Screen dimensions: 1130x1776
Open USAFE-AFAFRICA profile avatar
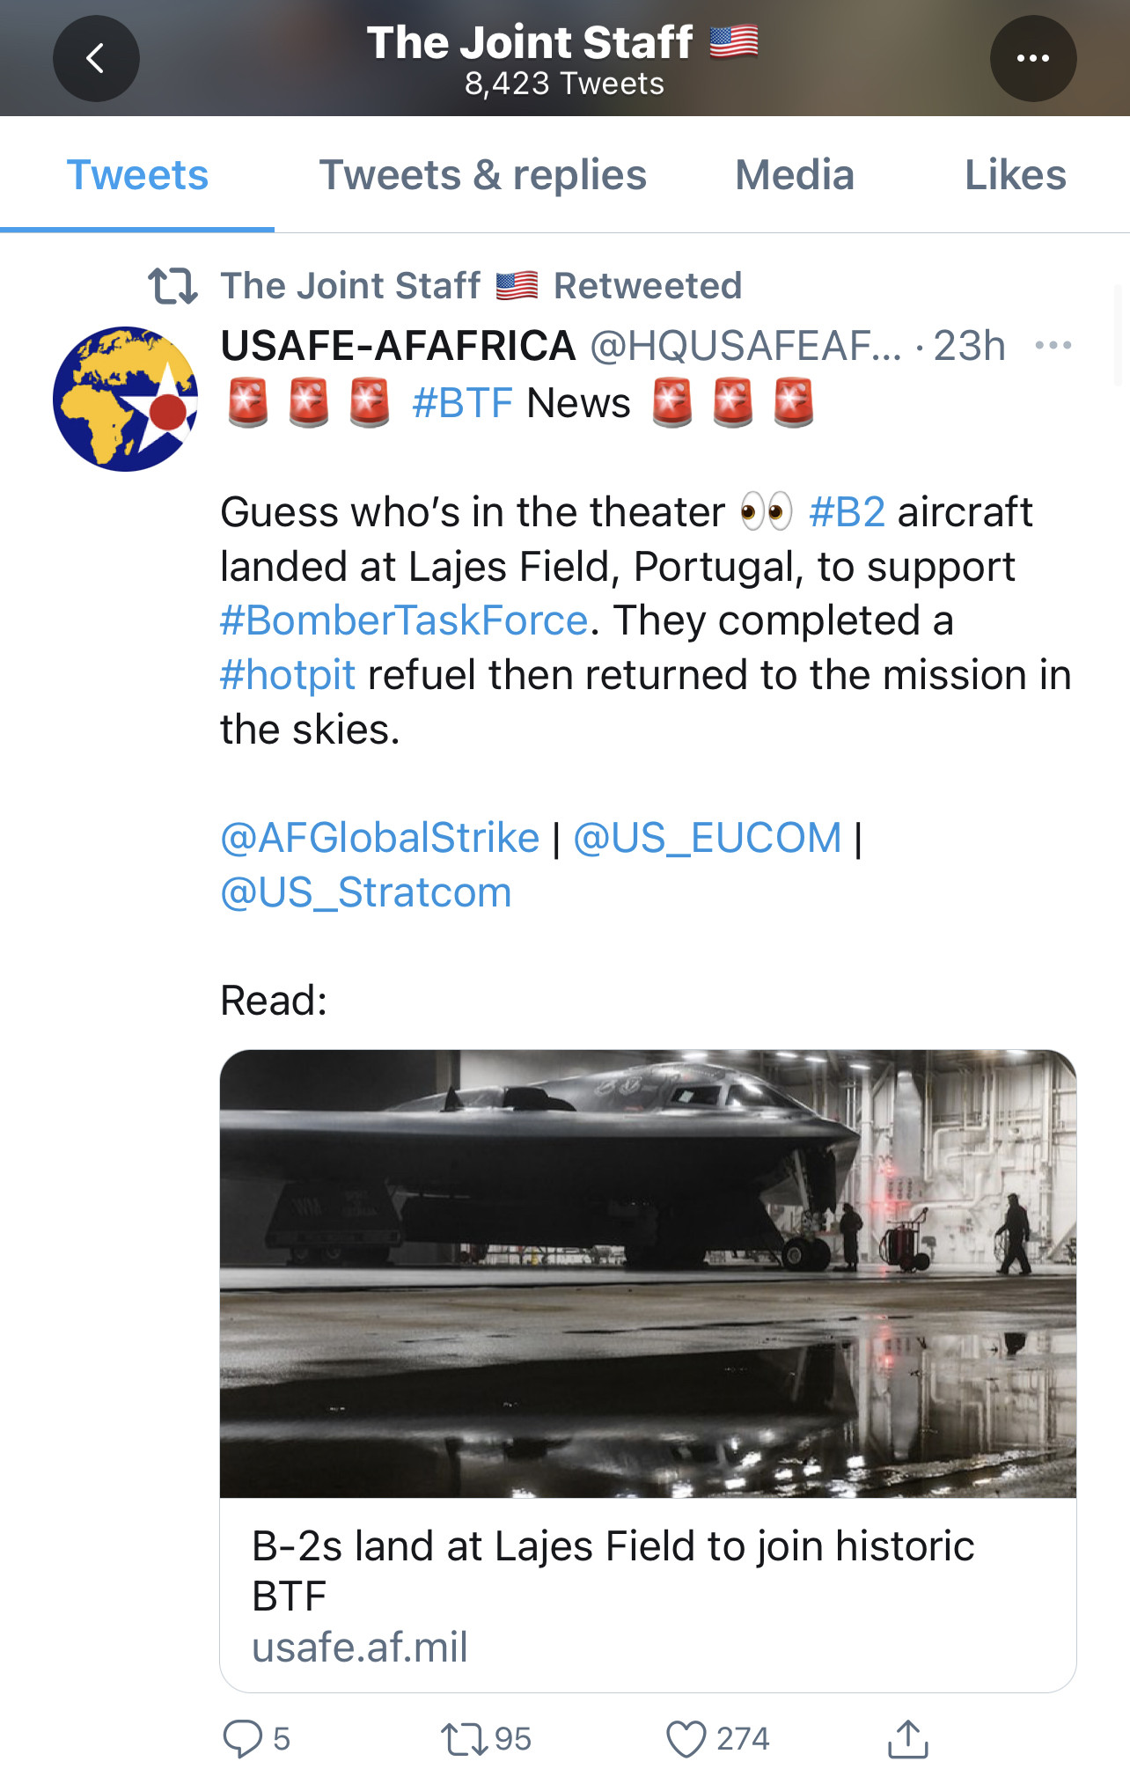[125, 400]
